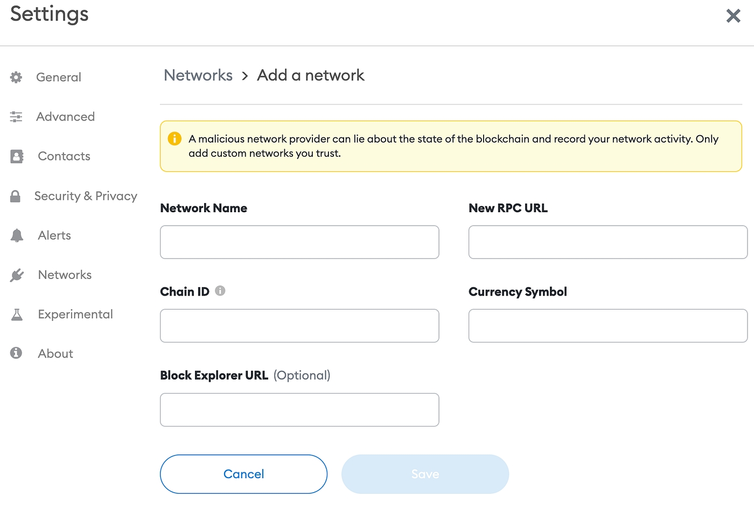Click the Networks plug icon

click(x=17, y=275)
